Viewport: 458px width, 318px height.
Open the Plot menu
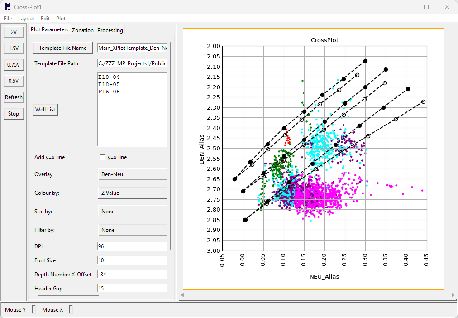click(61, 19)
